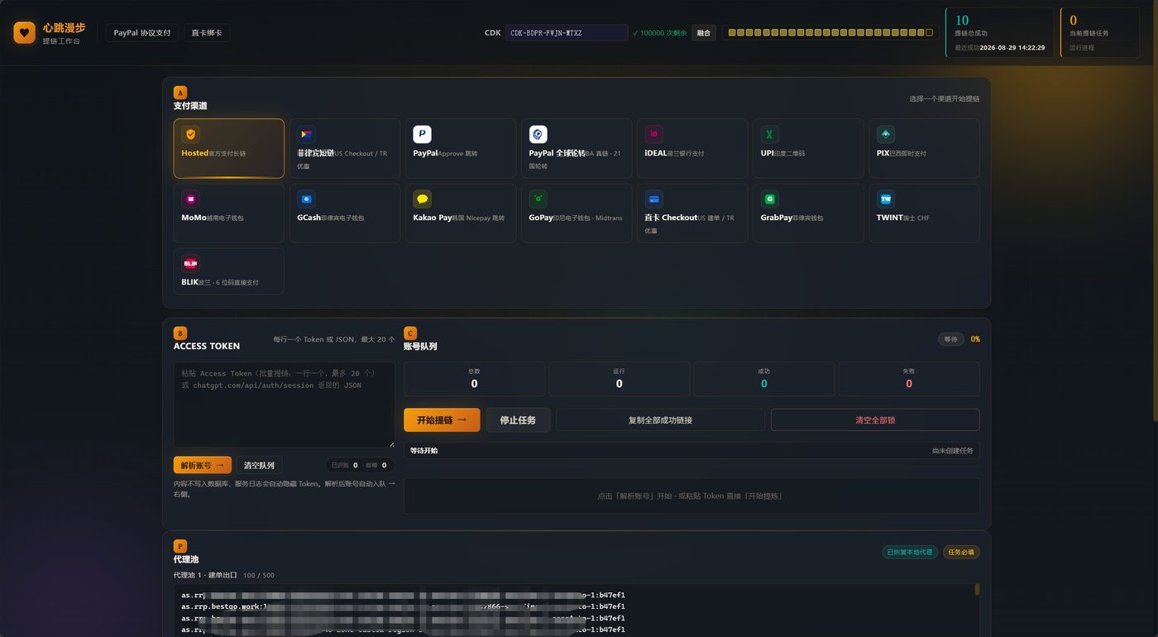Click the gold segmented progress bar in the header
This screenshot has width=1158, height=637.
pos(830,32)
